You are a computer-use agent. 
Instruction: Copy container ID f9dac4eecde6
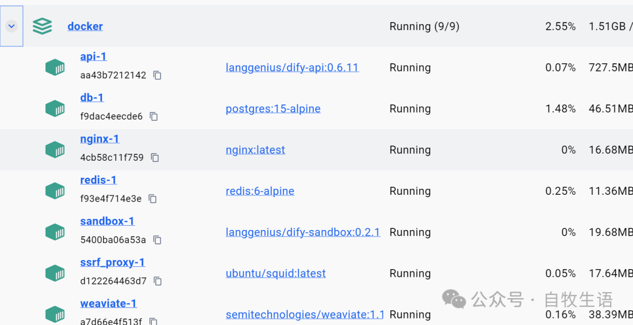pyautogui.click(x=154, y=116)
